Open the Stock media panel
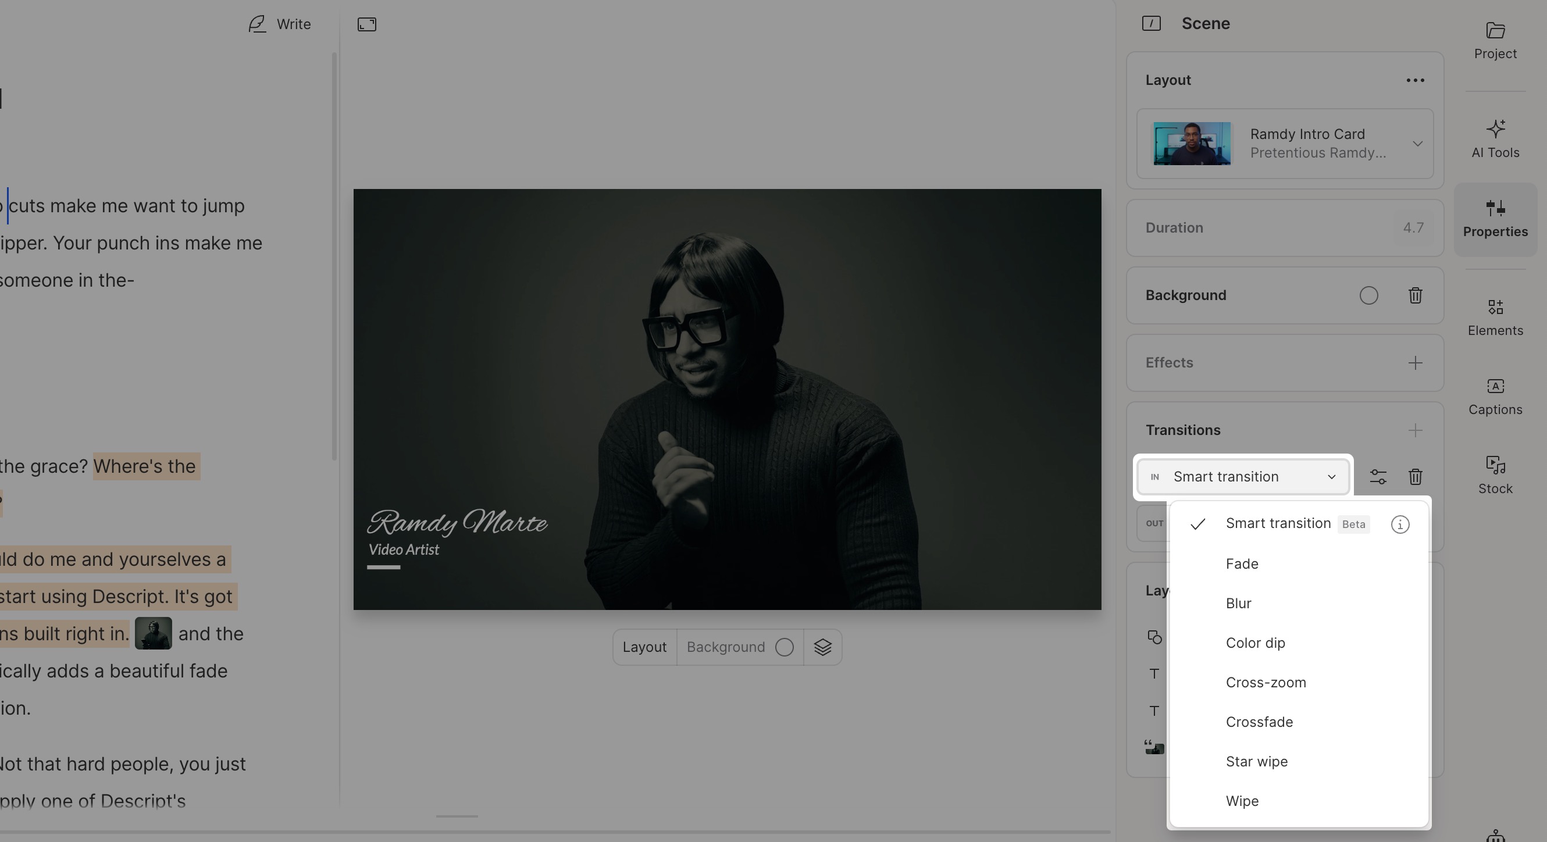The height and width of the screenshot is (842, 1547). click(1495, 473)
